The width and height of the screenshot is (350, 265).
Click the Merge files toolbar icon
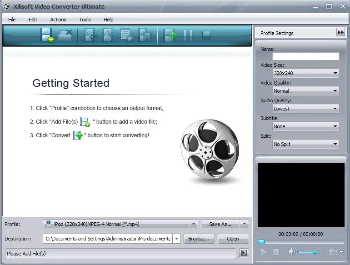(x=145, y=35)
